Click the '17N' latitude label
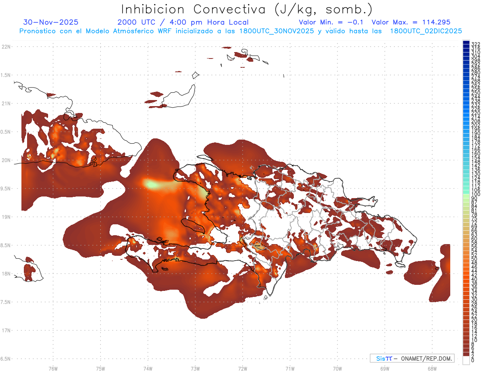This screenshot has height=374, width=485. [6, 330]
